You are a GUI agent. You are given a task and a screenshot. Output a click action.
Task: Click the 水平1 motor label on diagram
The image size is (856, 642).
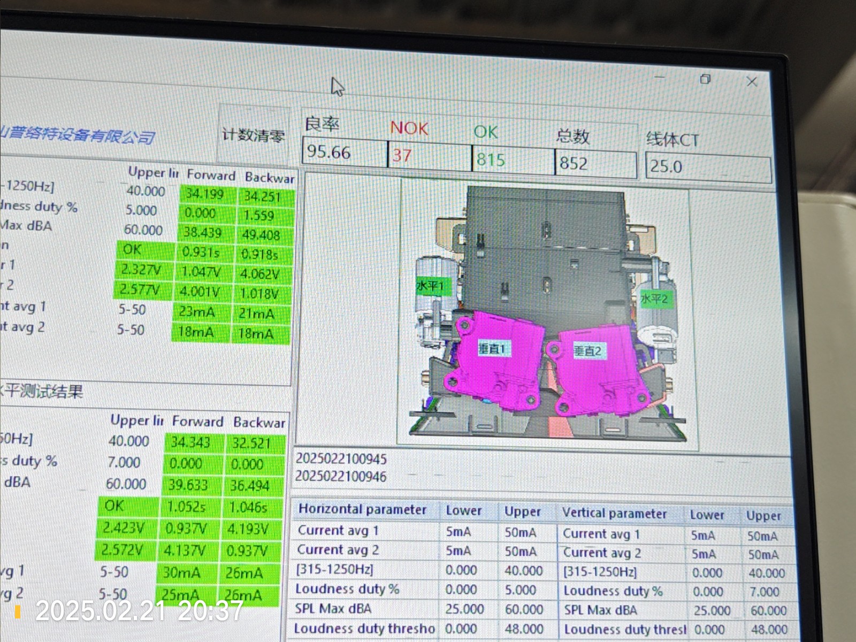pyautogui.click(x=430, y=286)
